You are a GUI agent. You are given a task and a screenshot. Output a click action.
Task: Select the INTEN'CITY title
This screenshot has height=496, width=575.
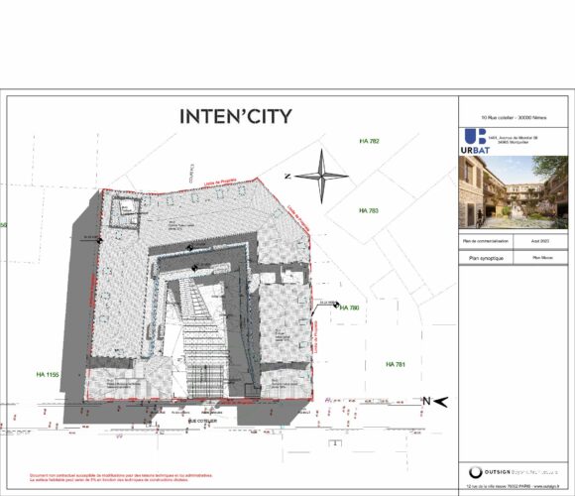(x=236, y=116)
